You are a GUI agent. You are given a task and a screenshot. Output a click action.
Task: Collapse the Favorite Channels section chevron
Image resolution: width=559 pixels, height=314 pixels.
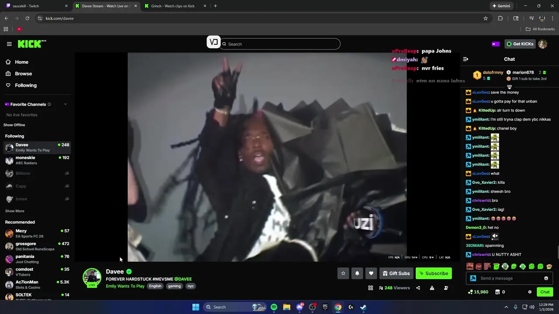click(x=66, y=104)
